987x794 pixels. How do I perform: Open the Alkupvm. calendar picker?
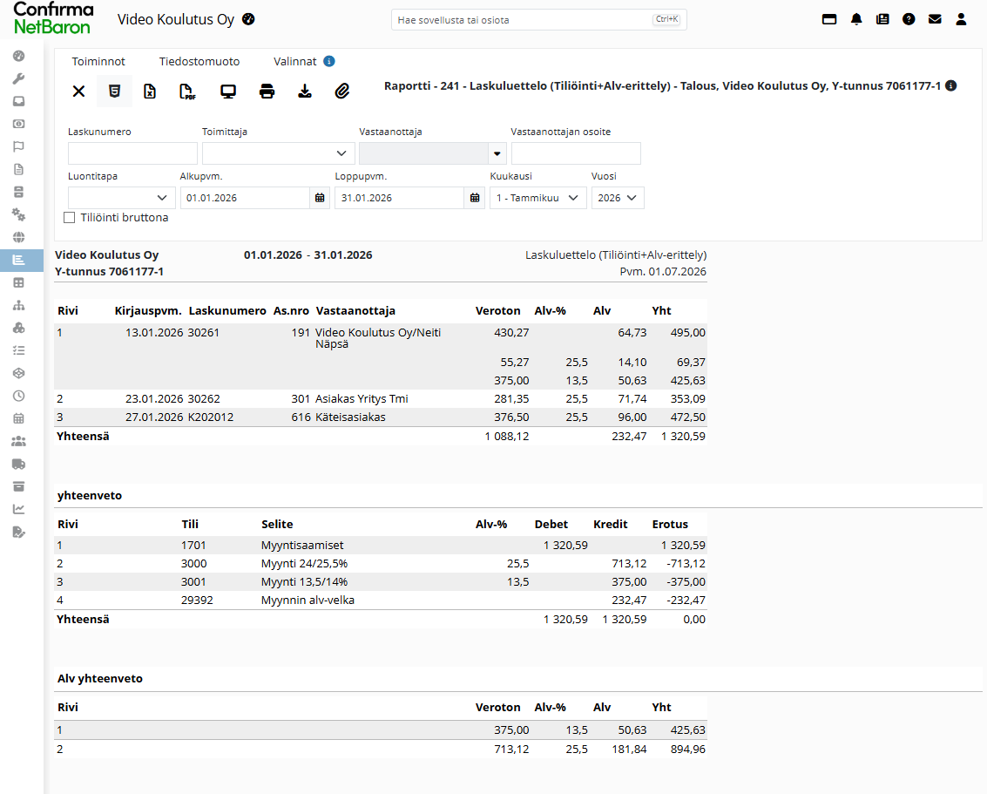320,198
